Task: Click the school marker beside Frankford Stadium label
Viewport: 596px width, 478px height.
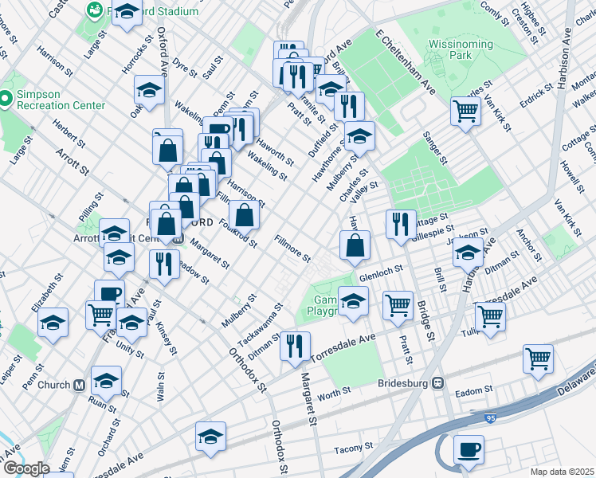Action: click(127, 14)
